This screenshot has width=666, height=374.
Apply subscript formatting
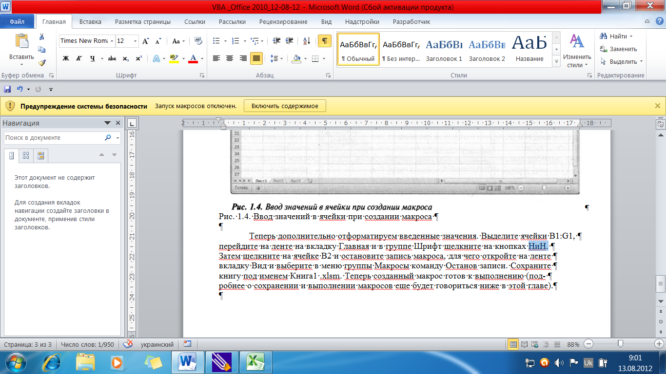tap(126, 58)
